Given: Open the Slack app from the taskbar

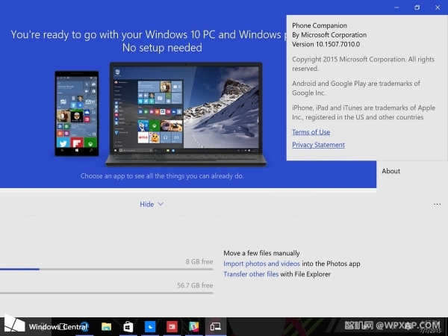Looking at the screenshot, I should coord(193,326).
